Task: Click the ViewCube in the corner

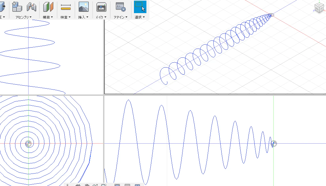Action: [319, 8]
